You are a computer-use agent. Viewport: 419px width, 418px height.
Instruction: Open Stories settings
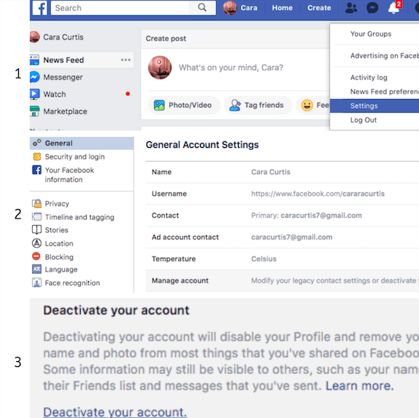[57, 230]
